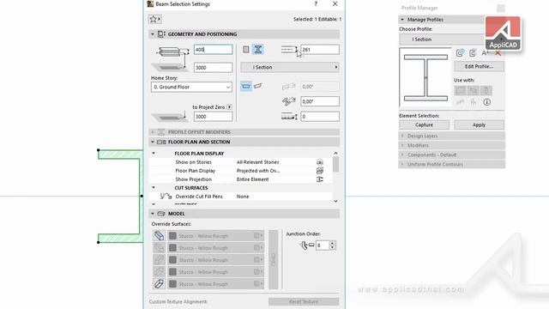Toggle the first surface override icon
549x309 pixels.
pyautogui.click(x=159, y=236)
